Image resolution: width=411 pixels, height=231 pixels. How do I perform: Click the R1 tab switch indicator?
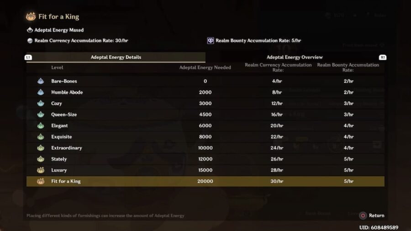[x=383, y=58]
